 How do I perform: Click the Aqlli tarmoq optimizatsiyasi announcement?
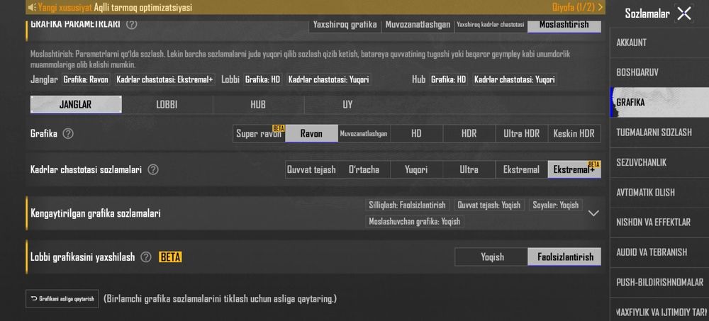coord(143,7)
